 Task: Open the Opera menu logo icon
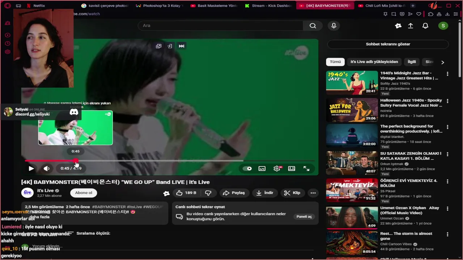(x=8, y=6)
